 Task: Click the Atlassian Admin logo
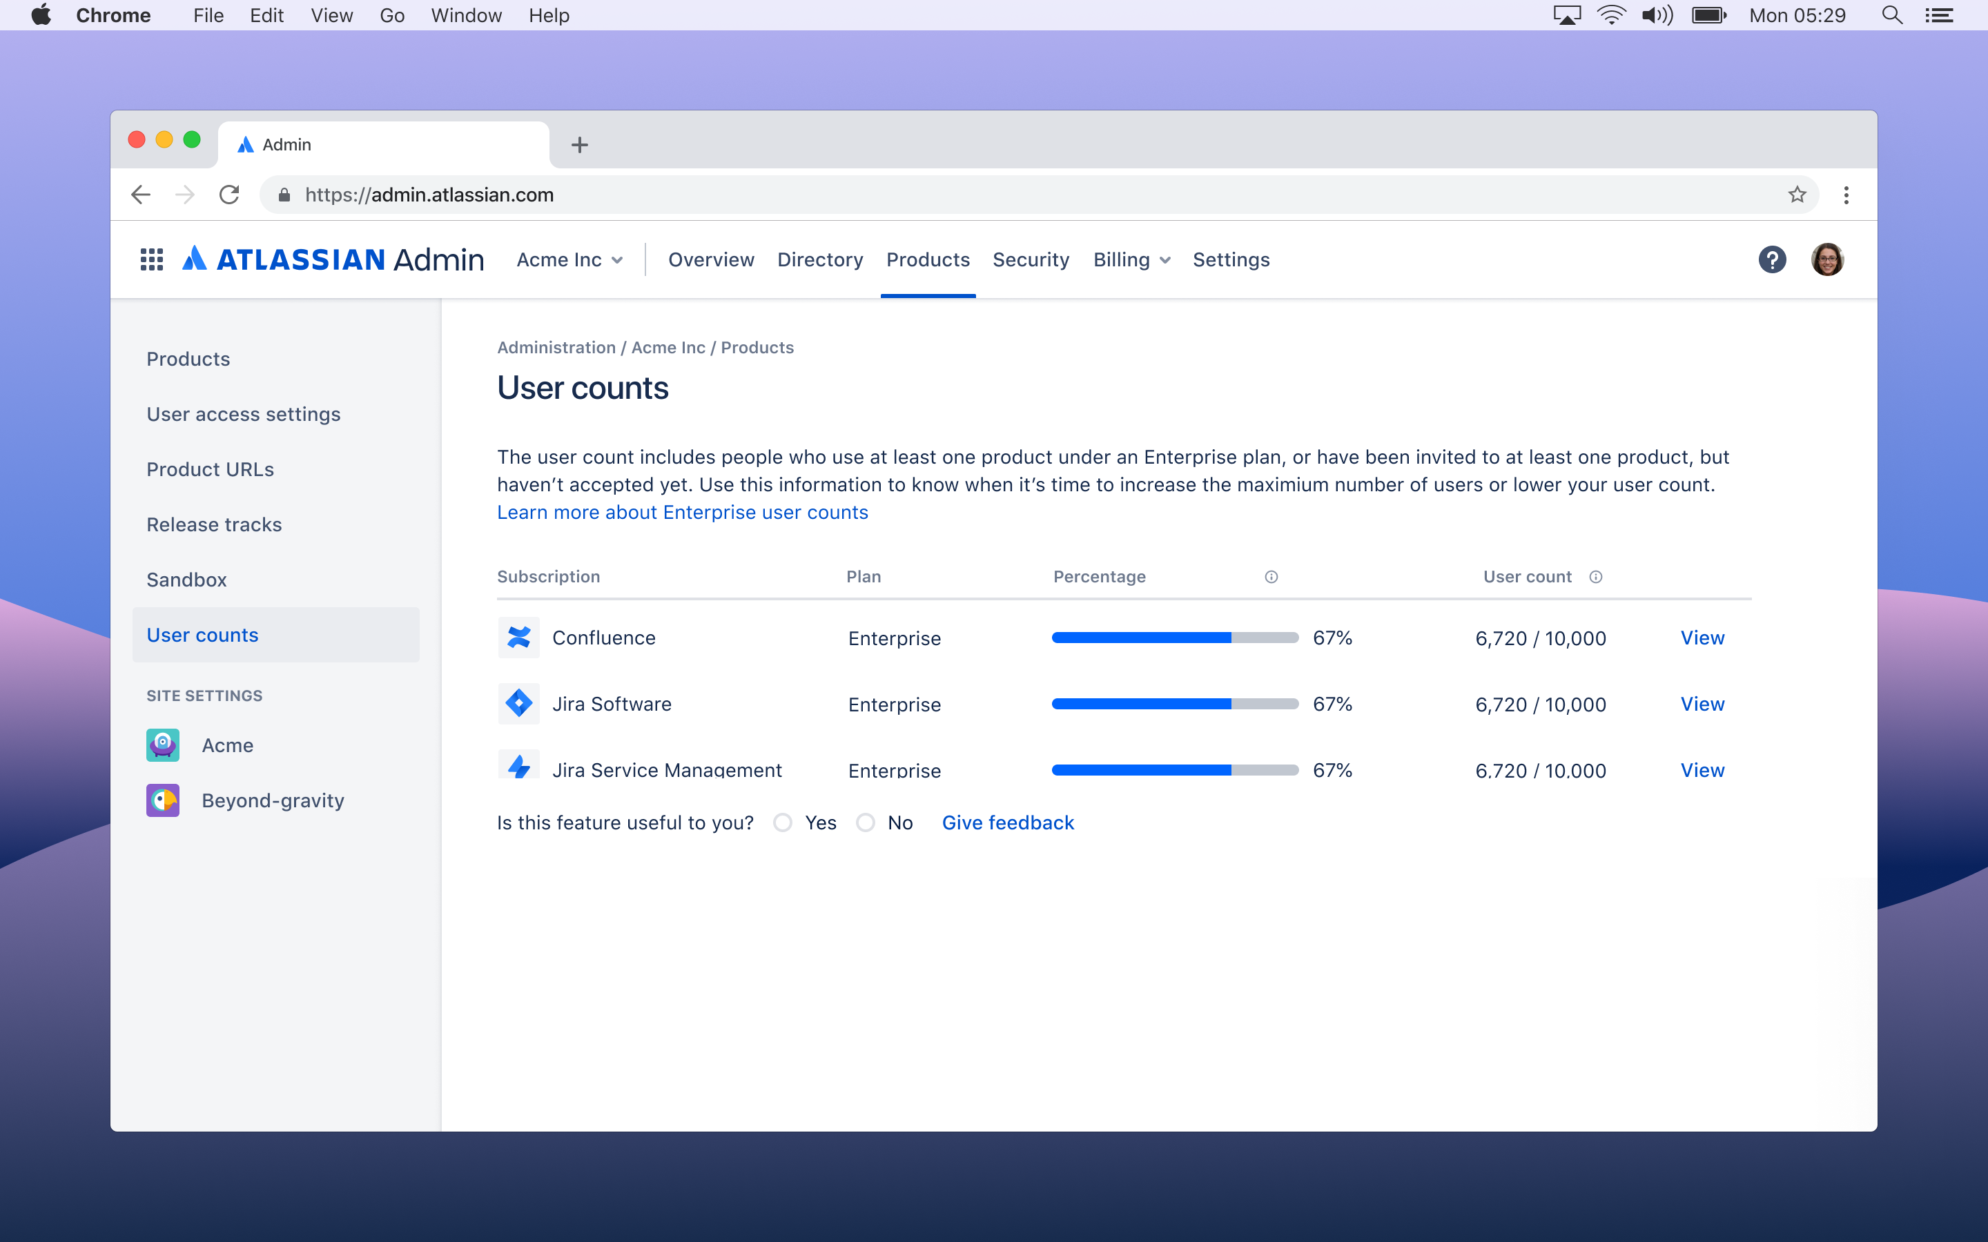[x=332, y=259]
